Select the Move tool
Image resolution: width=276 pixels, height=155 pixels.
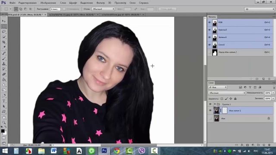click(4, 21)
